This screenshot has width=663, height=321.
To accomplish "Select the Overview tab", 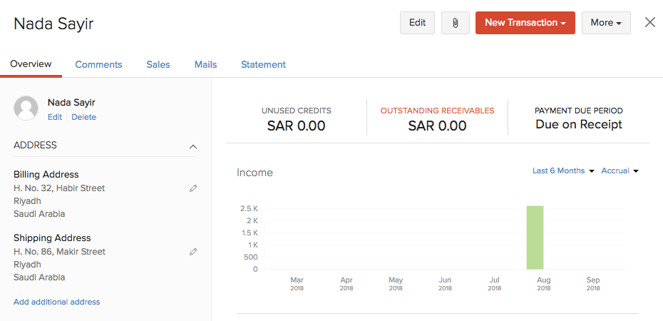I will click(x=31, y=64).
